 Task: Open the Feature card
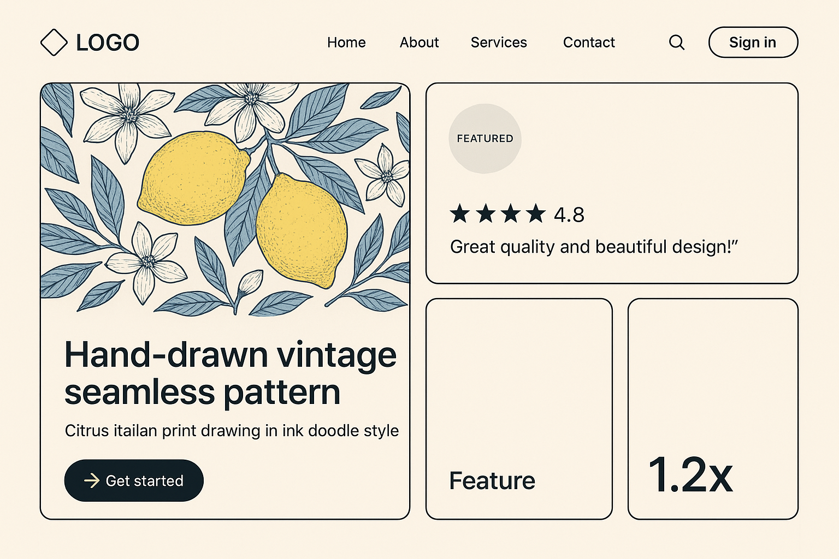coord(519,409)
